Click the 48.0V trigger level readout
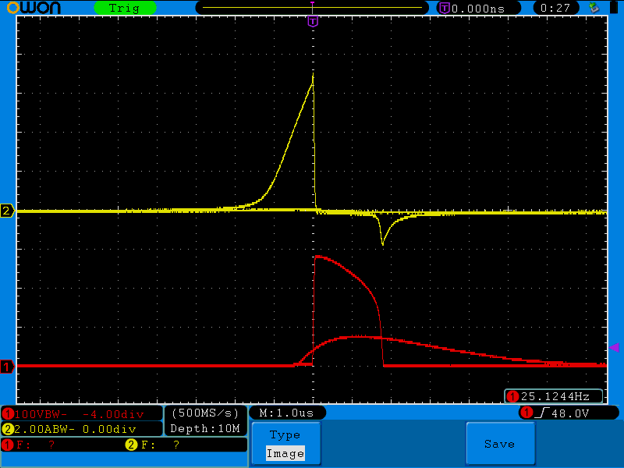 pyautogui.click(x=569, y=413)
